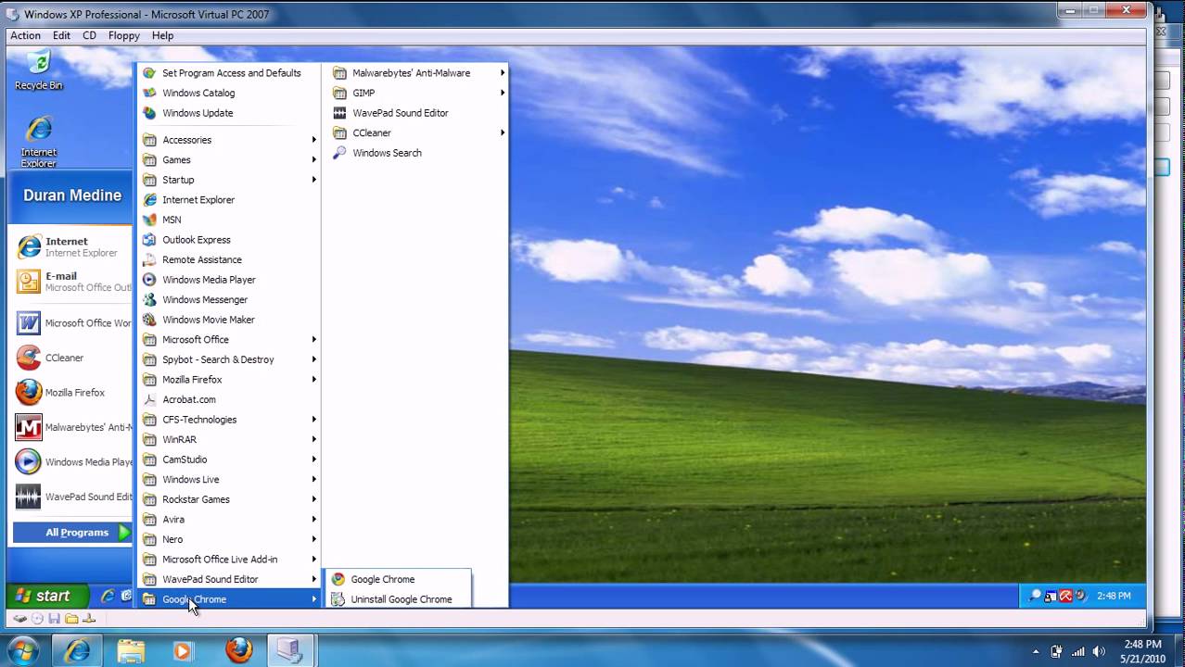Click the XP taskbar clock

[1113, 596]
